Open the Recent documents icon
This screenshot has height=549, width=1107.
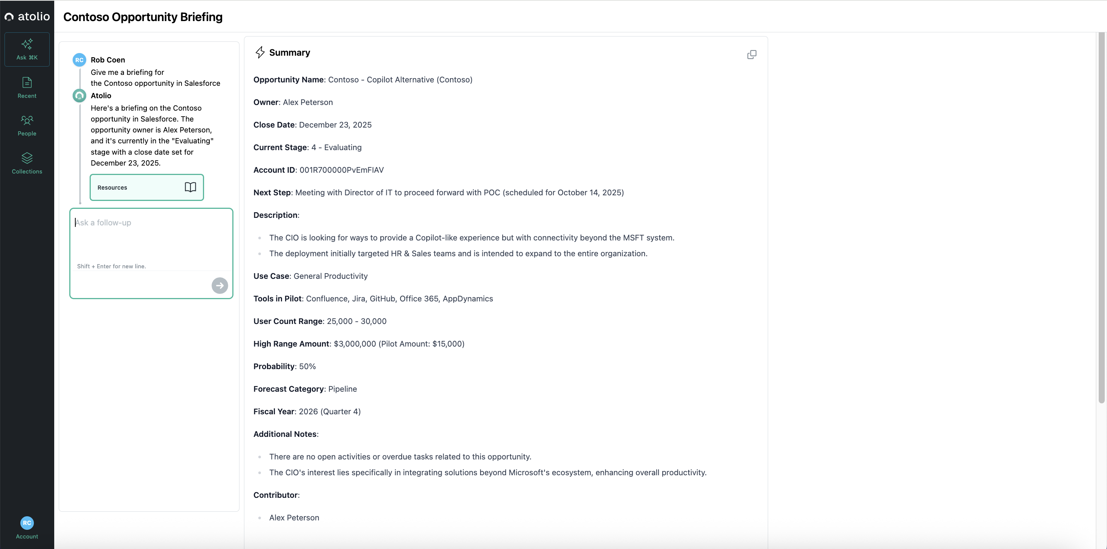27,82
